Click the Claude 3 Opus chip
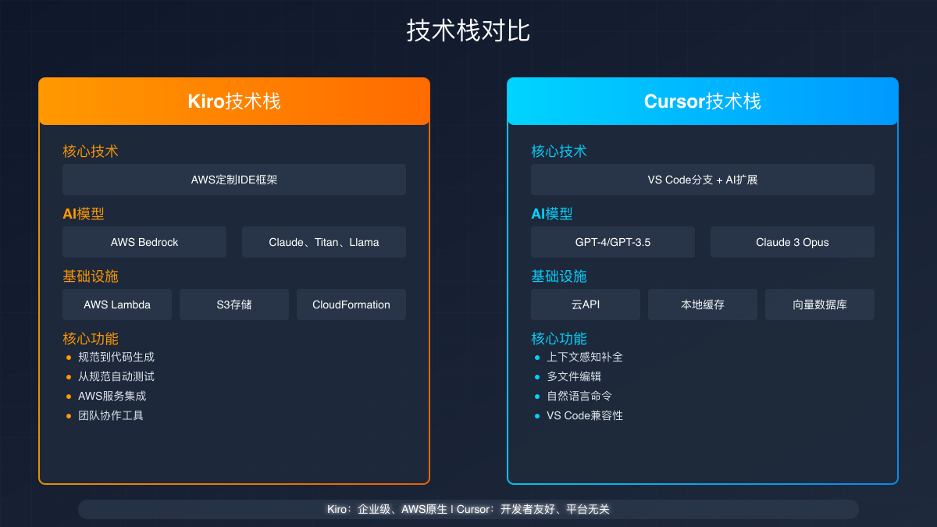Viewport: 937px width, 527px height. point(793,242)
